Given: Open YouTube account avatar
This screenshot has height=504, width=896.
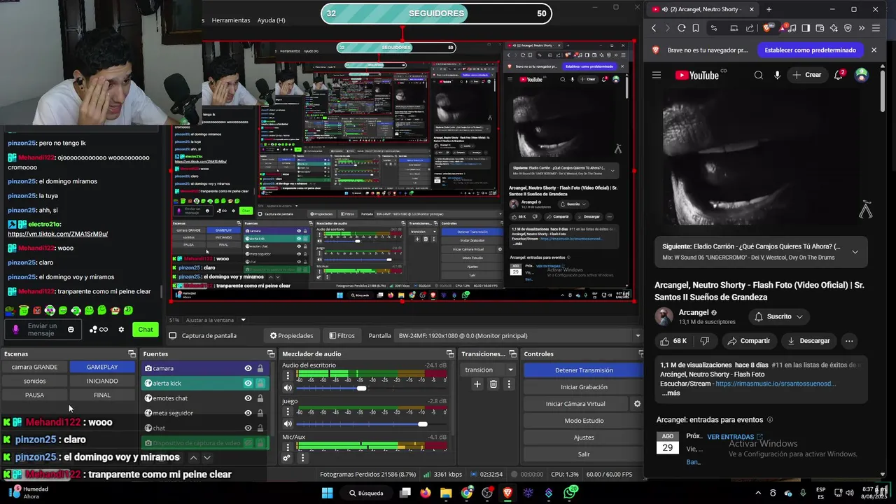Looking at the screenshot, I should [862, 75].
